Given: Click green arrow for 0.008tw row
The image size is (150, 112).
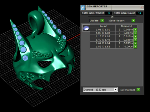Looking at the screenshot, I should (x=135, y=30).
